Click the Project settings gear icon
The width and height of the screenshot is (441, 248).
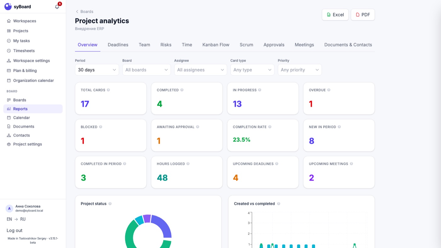pos(9,144)
